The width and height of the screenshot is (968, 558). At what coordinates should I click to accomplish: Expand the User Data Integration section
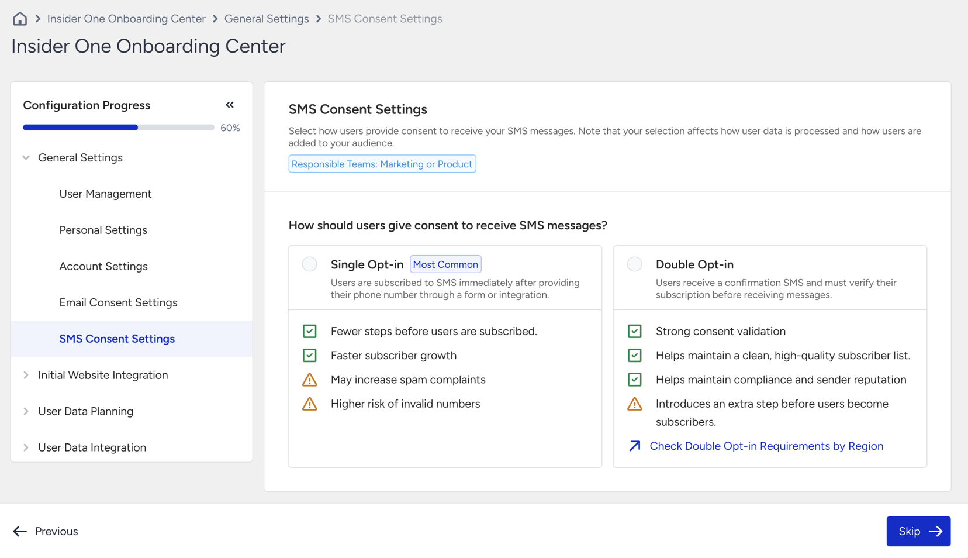coord(26,447)
